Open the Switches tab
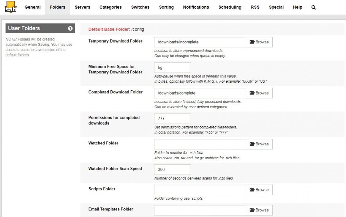This screenshot has height=217, width=346. click(x=140, y=7)
